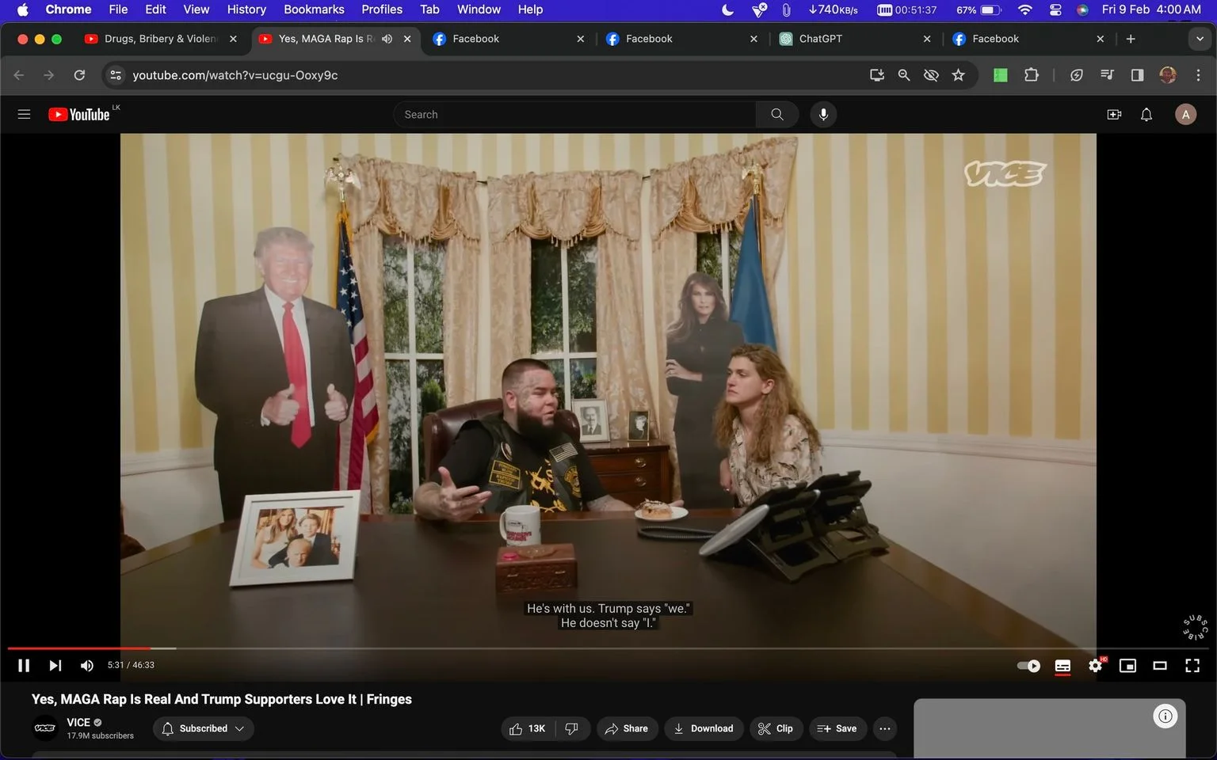
Task: Toggle the autoplay switch
Action: [1028, 666]
